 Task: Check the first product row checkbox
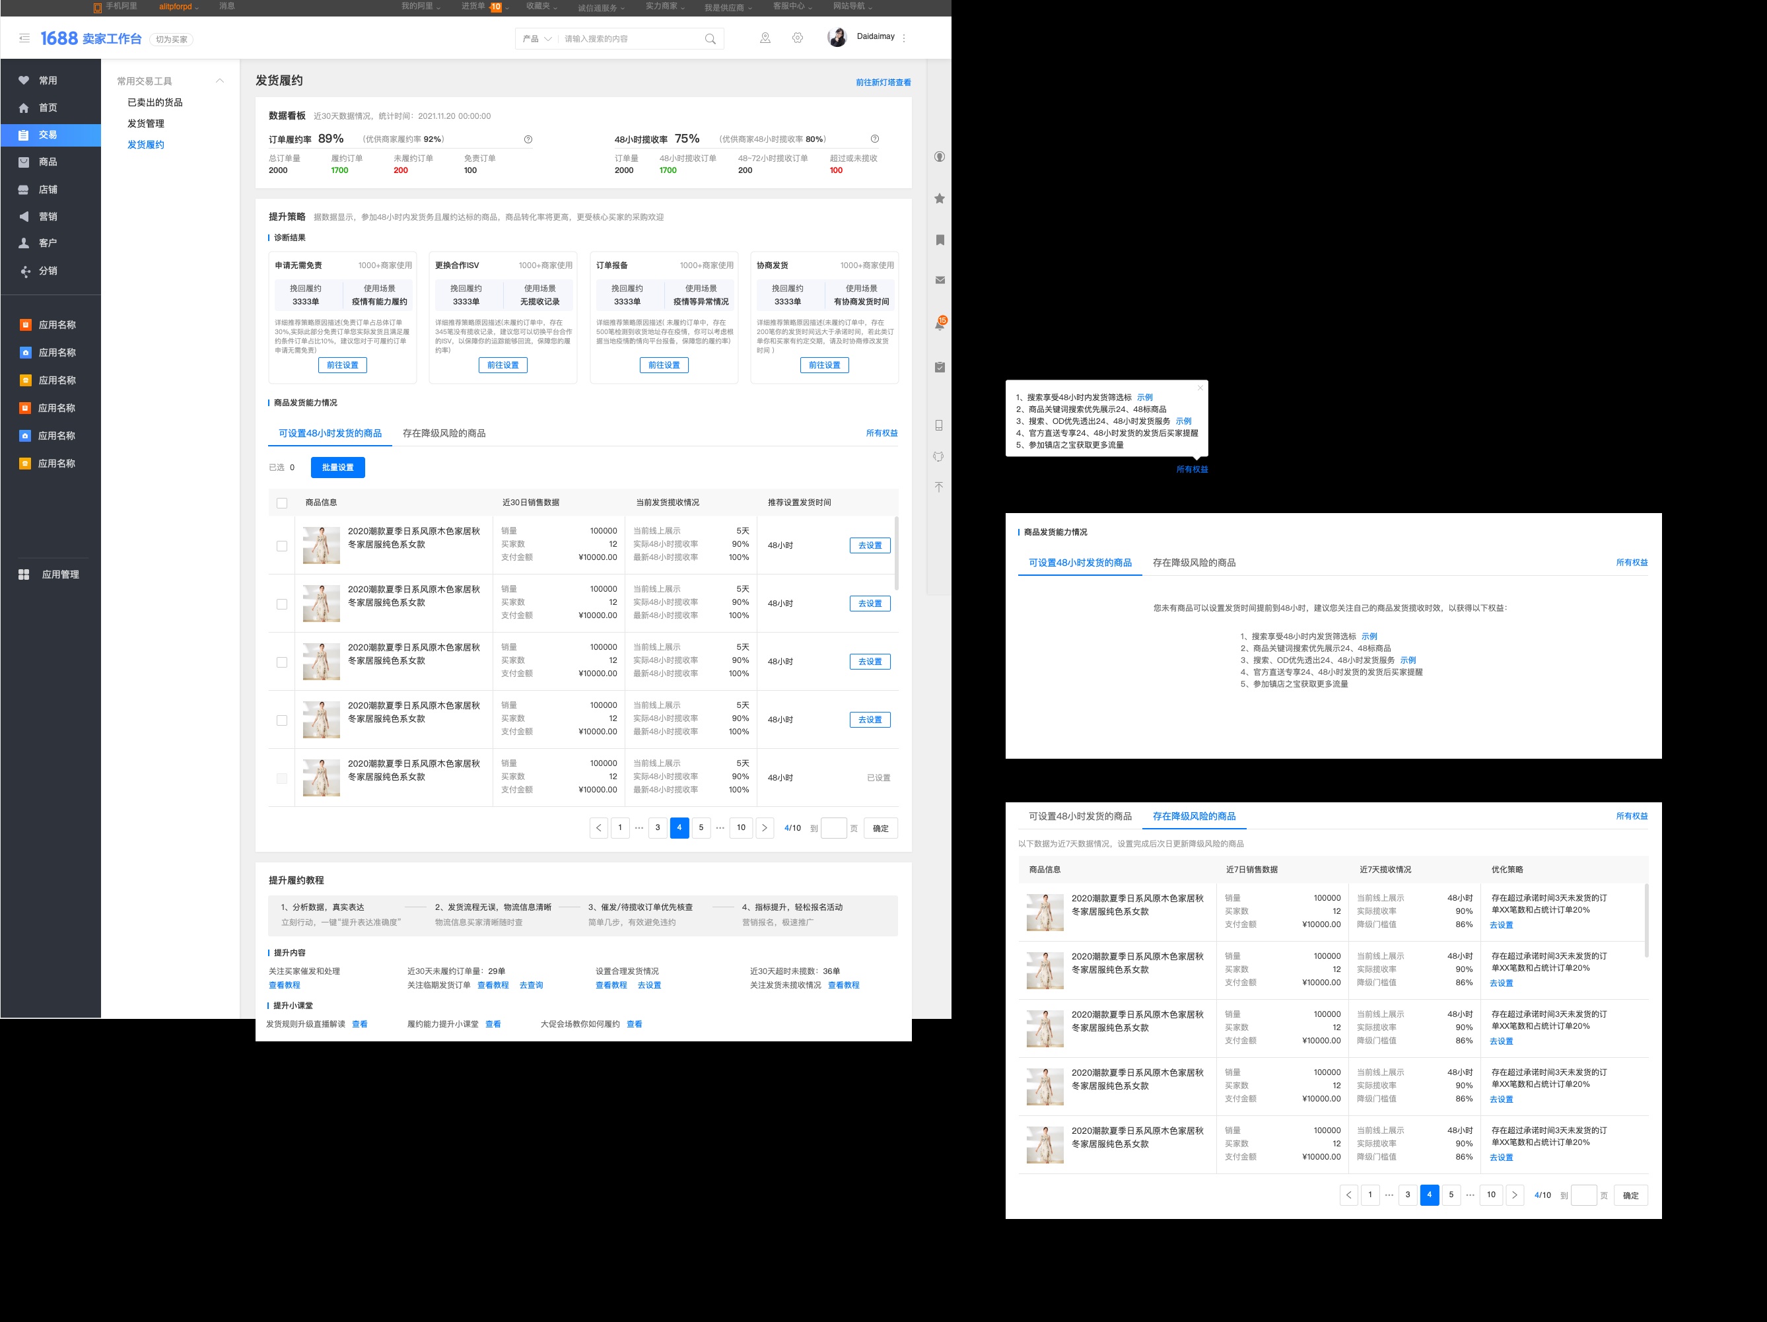pyautogui.click(x=282, y=545)
